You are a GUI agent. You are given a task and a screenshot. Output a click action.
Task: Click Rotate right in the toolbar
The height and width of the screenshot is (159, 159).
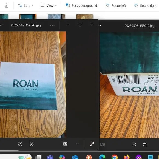tap(145, 5)
